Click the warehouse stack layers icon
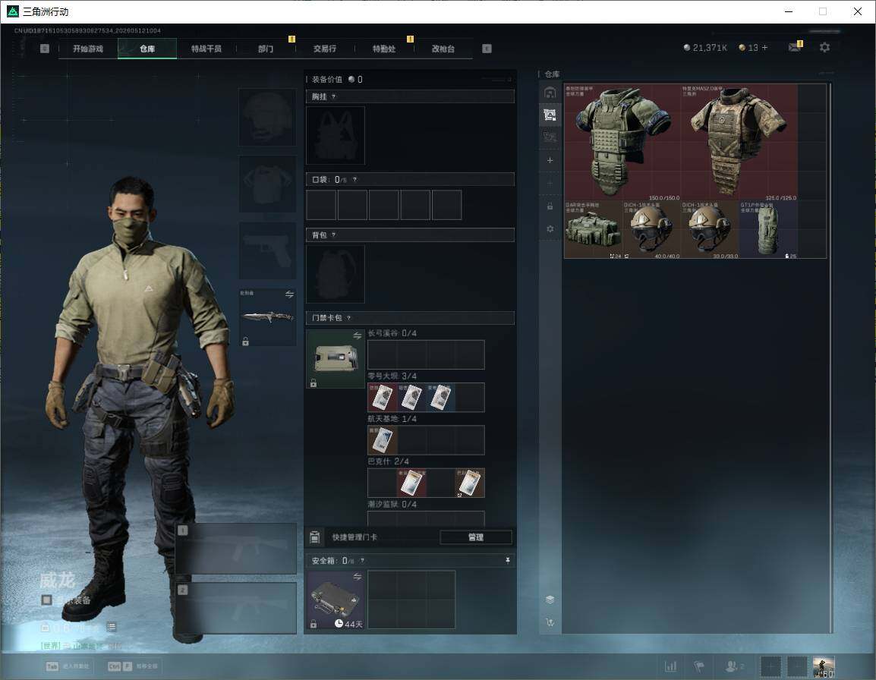This screenshot has height=680, width=876. (550, 600)
